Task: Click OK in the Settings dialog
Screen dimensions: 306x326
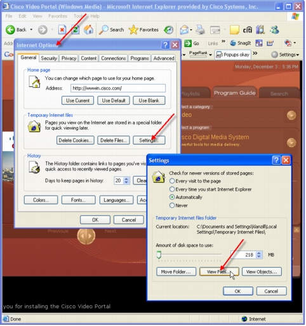Action: pos(238,292)
